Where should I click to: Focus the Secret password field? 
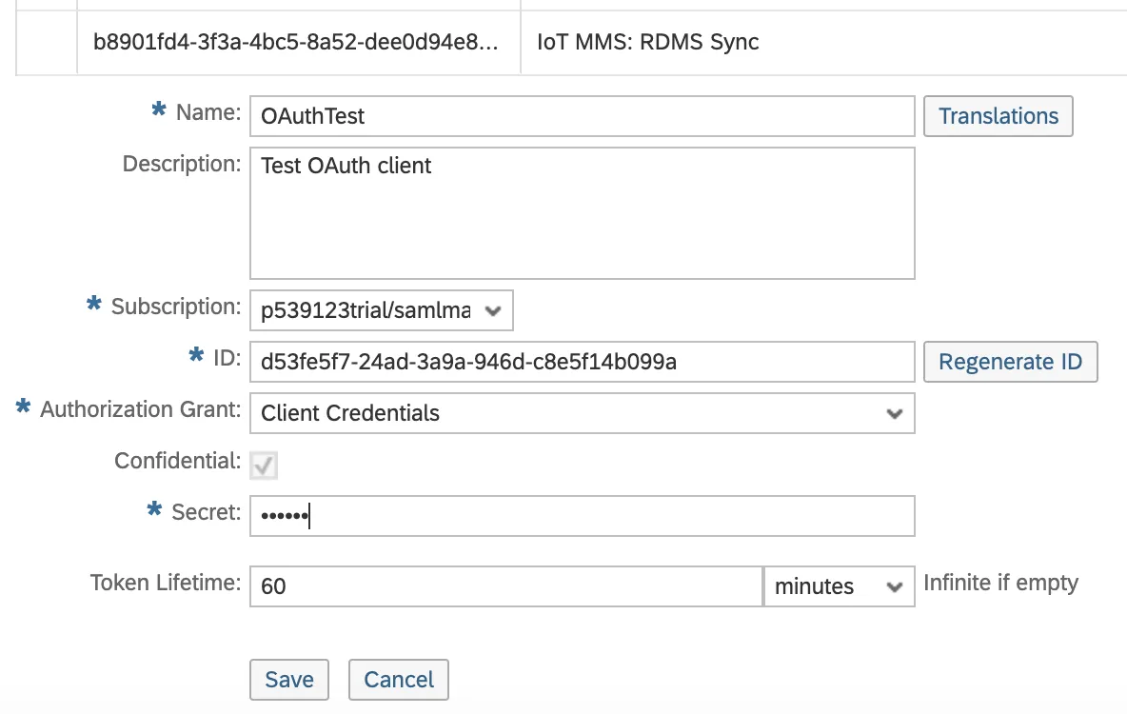click(581, 516)
